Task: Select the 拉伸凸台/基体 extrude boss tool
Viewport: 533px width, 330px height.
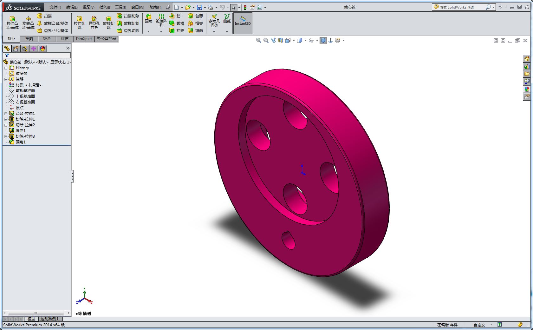Action: [x=12, y=23]
